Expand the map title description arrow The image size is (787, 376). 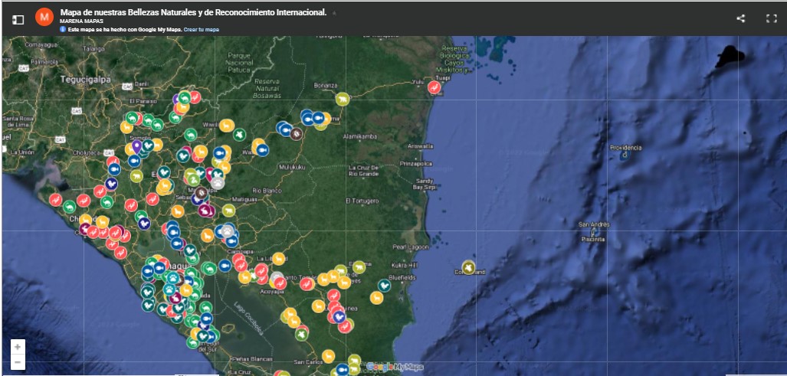click(x=333, y=14)
